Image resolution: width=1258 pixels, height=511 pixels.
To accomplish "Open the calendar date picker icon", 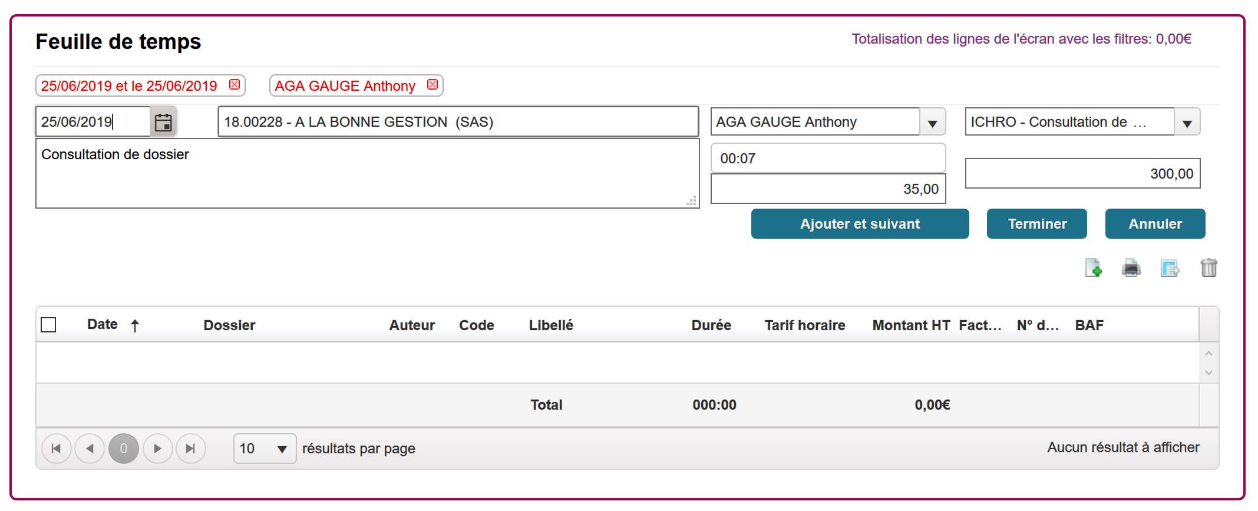I will 163,122.
